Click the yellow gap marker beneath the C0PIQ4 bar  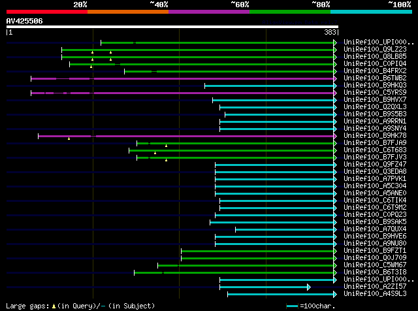[91, 67]
